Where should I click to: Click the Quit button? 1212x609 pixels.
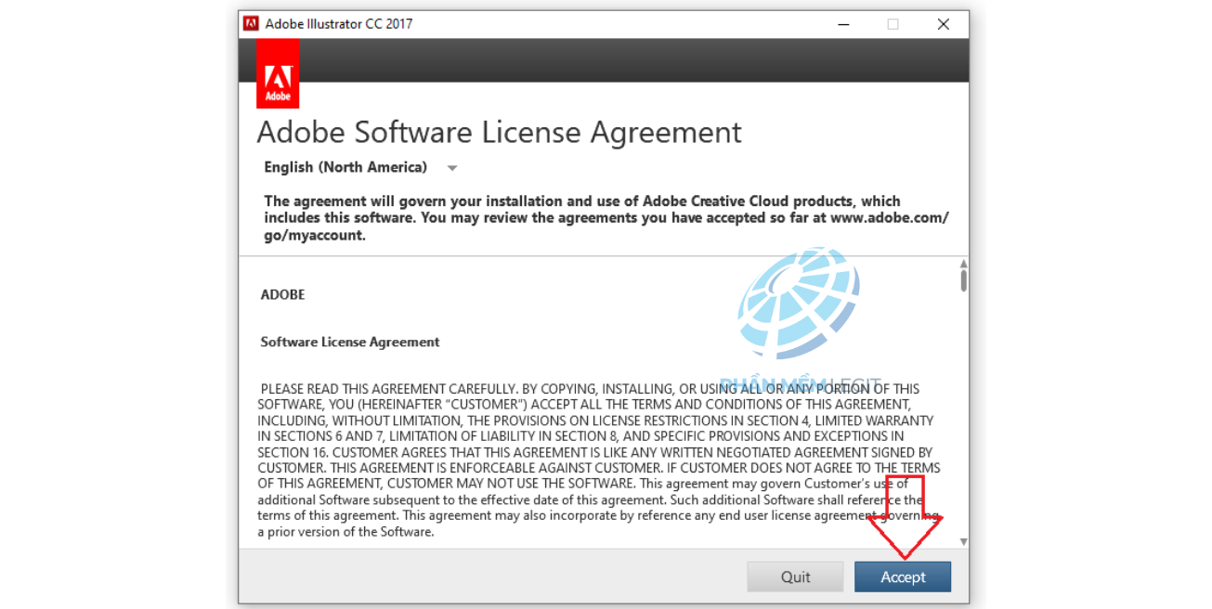(x=795, y=577)
